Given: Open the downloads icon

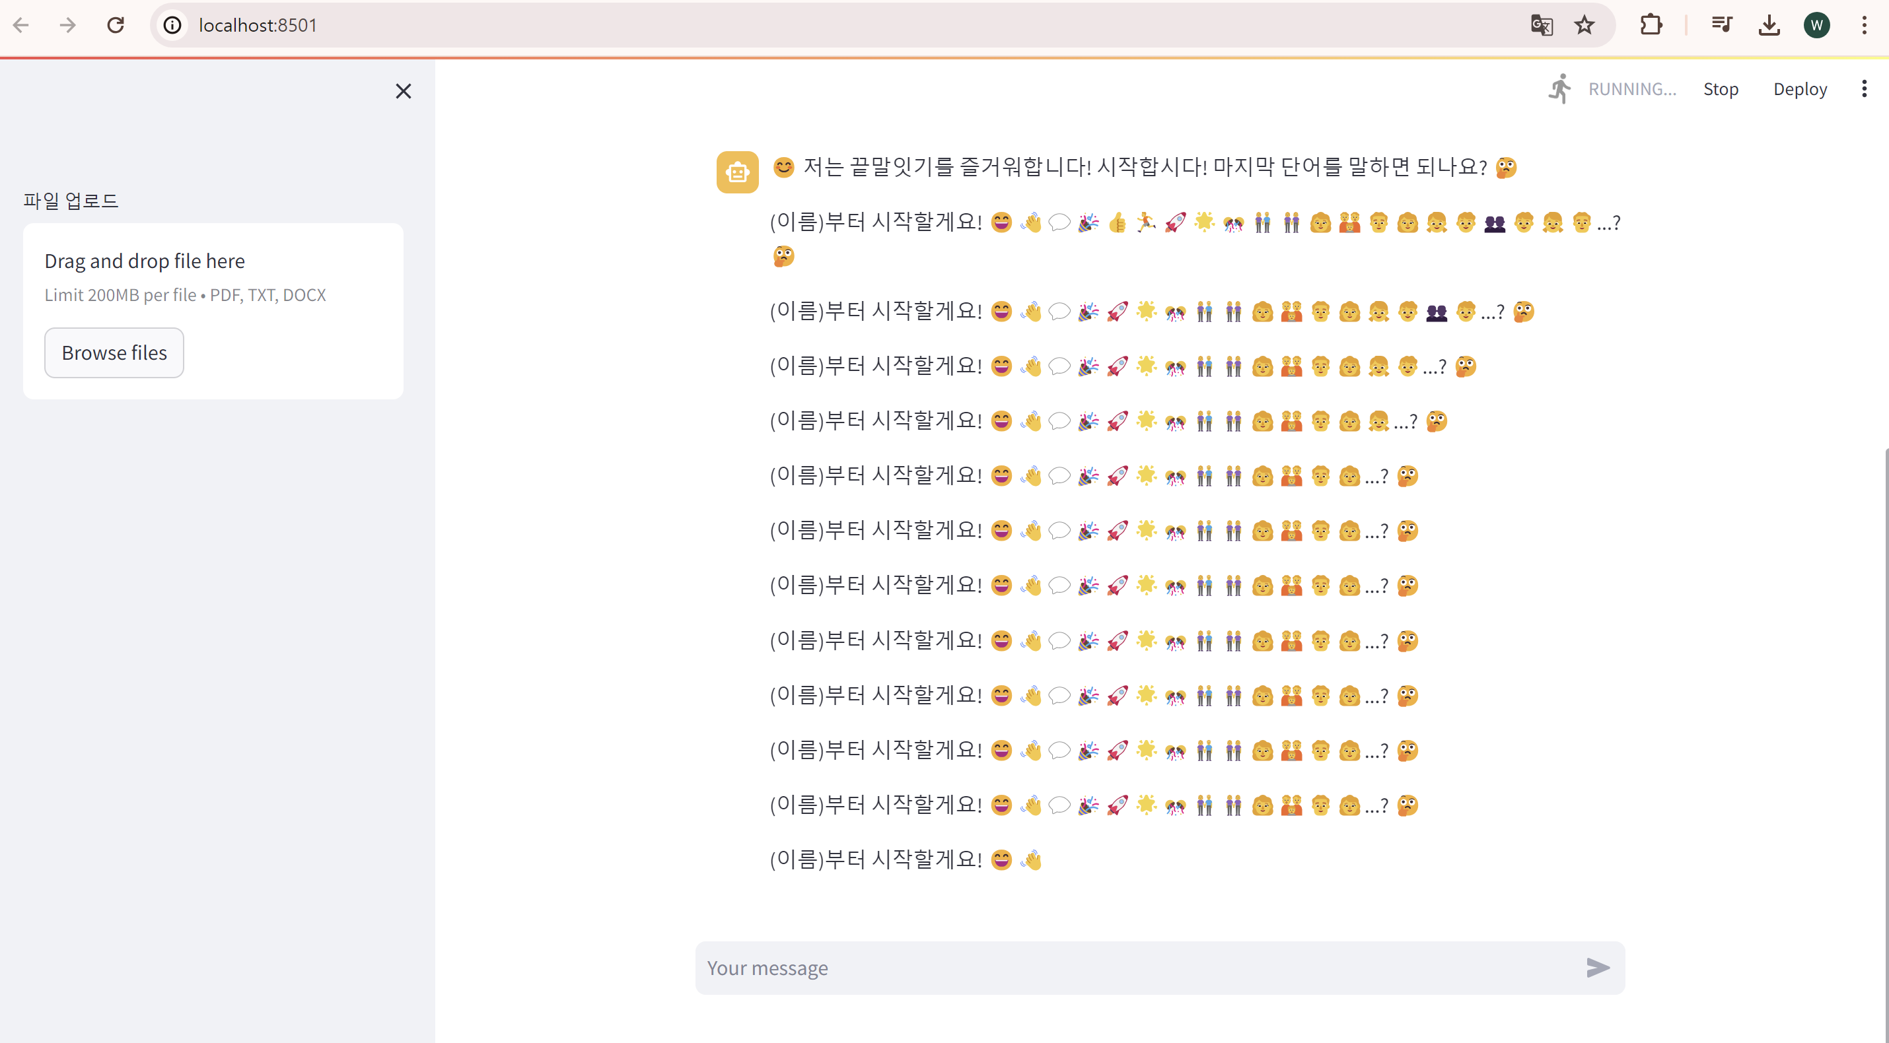Looking at the screenshot, I should click(1769, 25).
